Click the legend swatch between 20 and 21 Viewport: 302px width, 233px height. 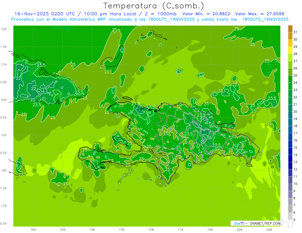[290, 108]
